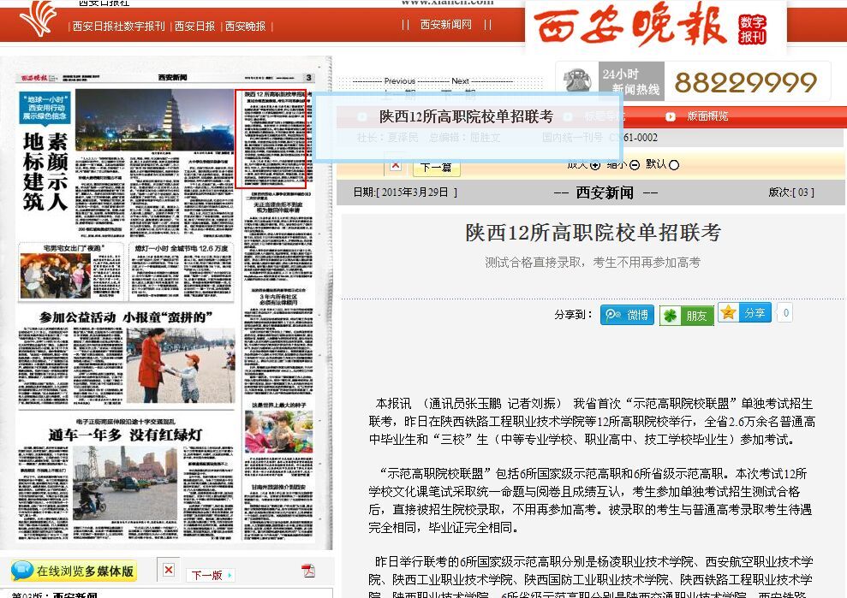847x598 pixels.
Task: Share the article to Tencent Weibo
Action: [x=627, y=315]
